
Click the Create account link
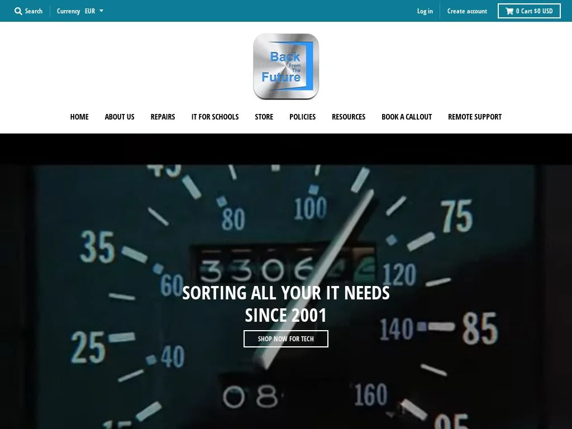point(467,11)
